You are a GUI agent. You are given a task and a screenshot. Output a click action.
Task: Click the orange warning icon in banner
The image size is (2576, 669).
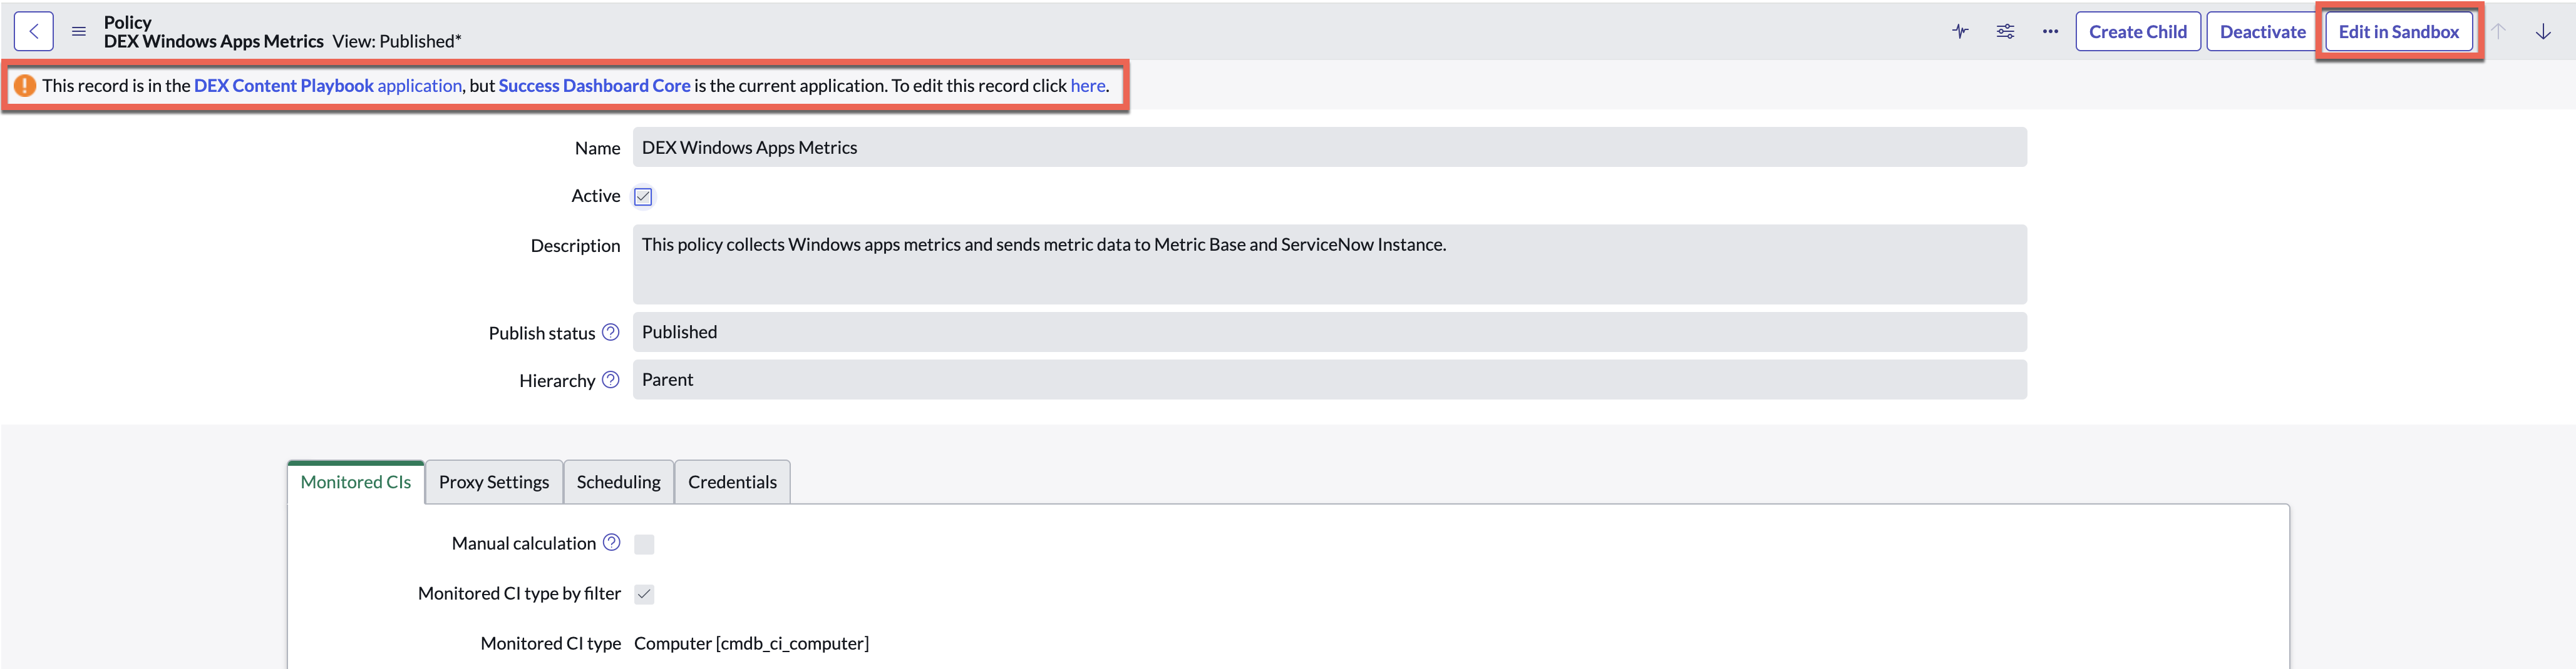click(25, 86)
